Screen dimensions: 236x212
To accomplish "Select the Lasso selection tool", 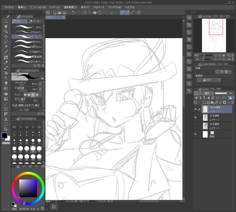I will tap(6, 42).
